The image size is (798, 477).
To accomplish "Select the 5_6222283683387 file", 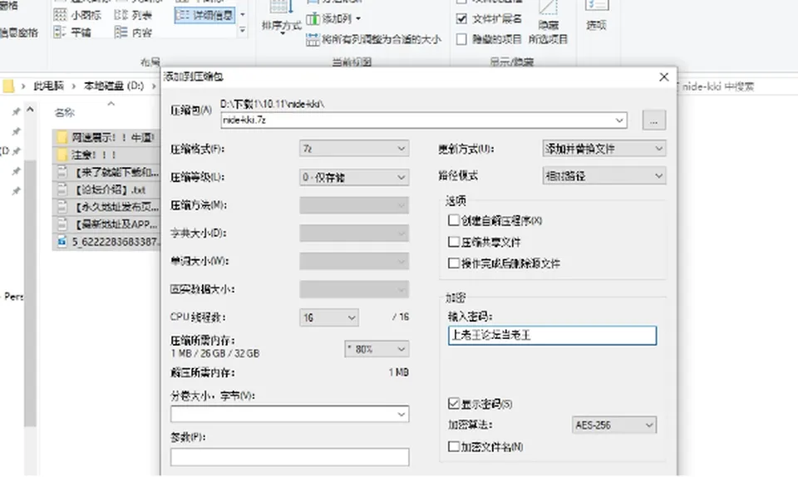I will coord(106,242).
